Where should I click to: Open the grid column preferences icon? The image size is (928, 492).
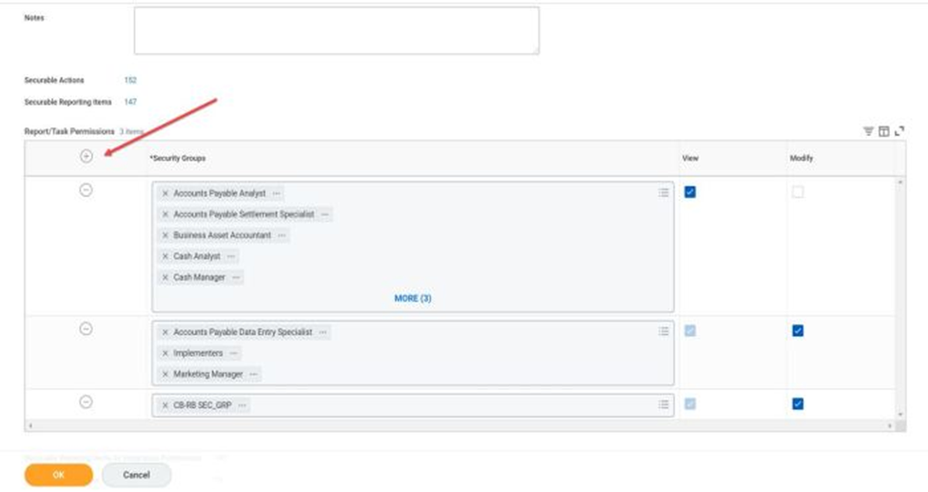(x=883, y=131)
